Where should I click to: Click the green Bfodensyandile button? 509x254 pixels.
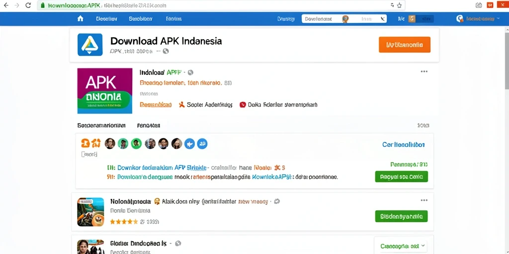[401, 216]
